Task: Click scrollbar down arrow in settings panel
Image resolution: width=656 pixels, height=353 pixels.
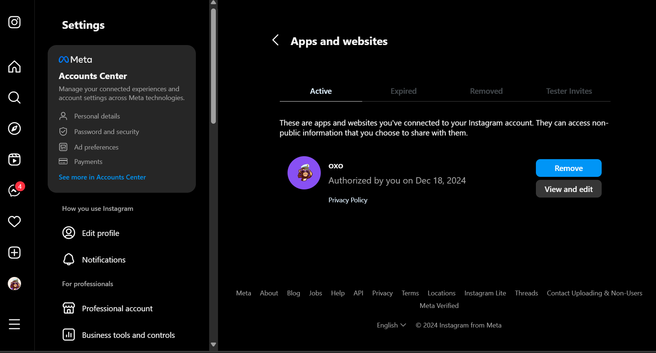Action: tap(213, 344)
